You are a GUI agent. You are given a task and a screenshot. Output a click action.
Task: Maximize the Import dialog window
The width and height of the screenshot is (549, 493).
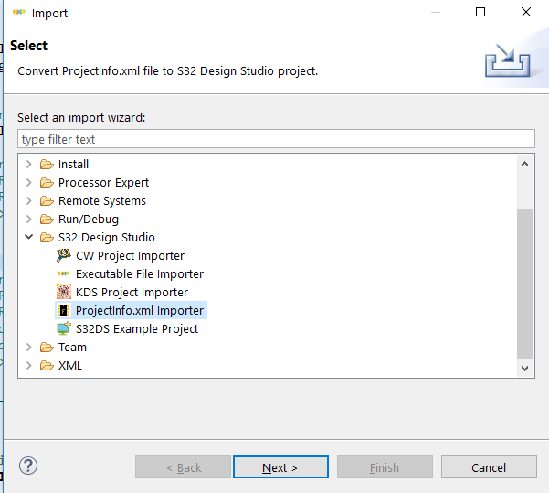point(480,13)
